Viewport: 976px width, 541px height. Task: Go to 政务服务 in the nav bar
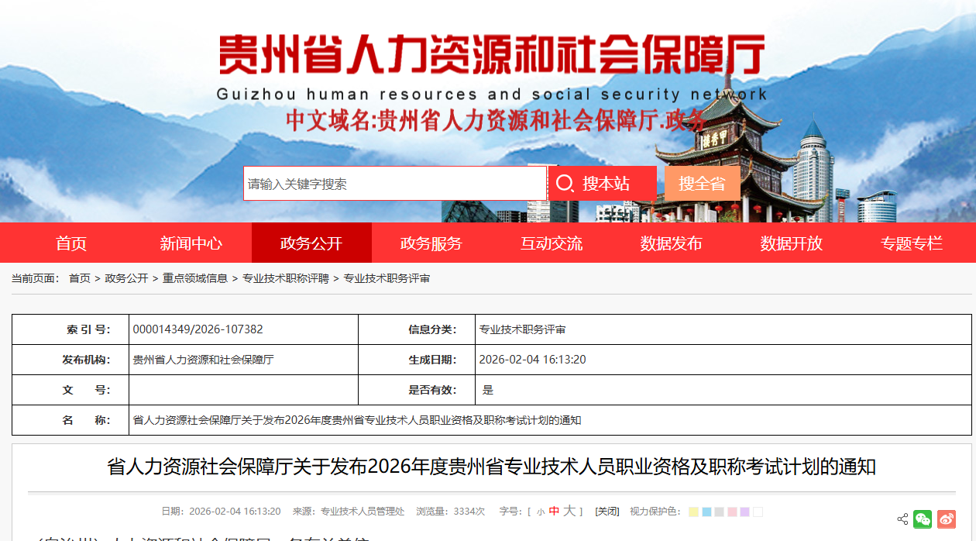(x=431, y=243)
